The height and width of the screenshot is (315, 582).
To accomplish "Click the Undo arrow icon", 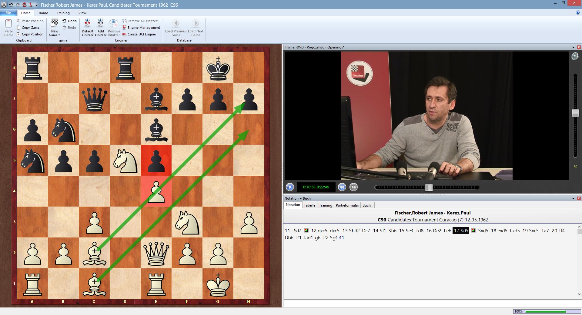I will pos(64,21).
